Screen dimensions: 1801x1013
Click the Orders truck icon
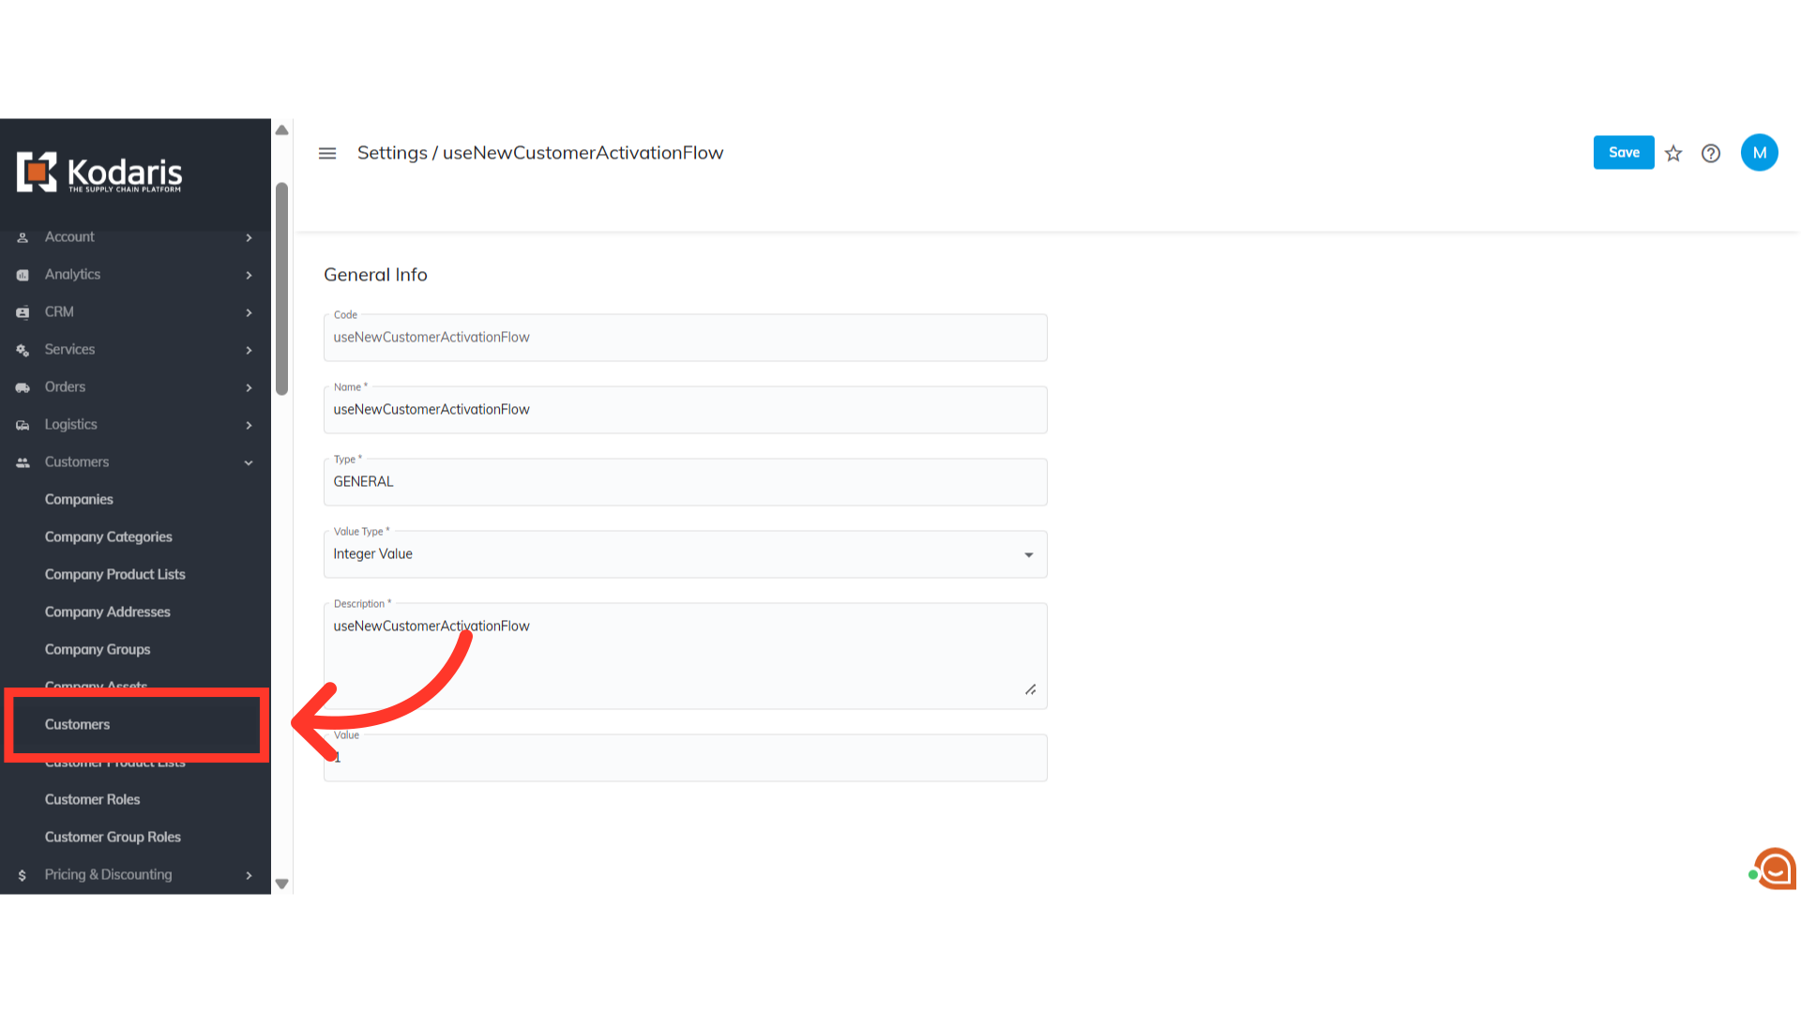[23, 387]
